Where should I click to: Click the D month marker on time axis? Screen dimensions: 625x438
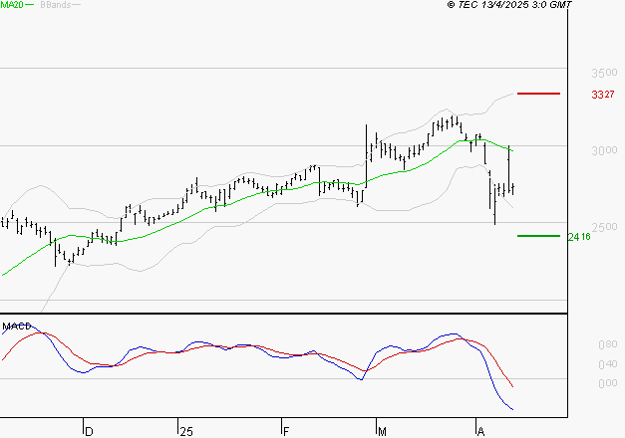click(x=89, y=431)
